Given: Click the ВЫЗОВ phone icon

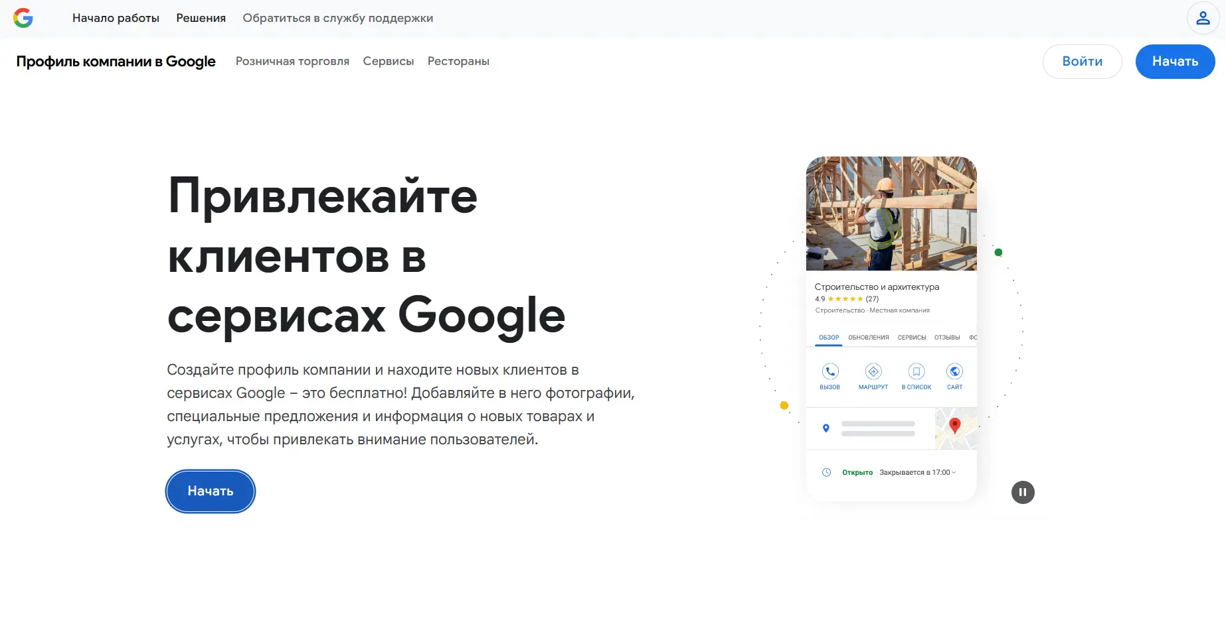Looking at the screenshot, I should [x=830, y=371].
